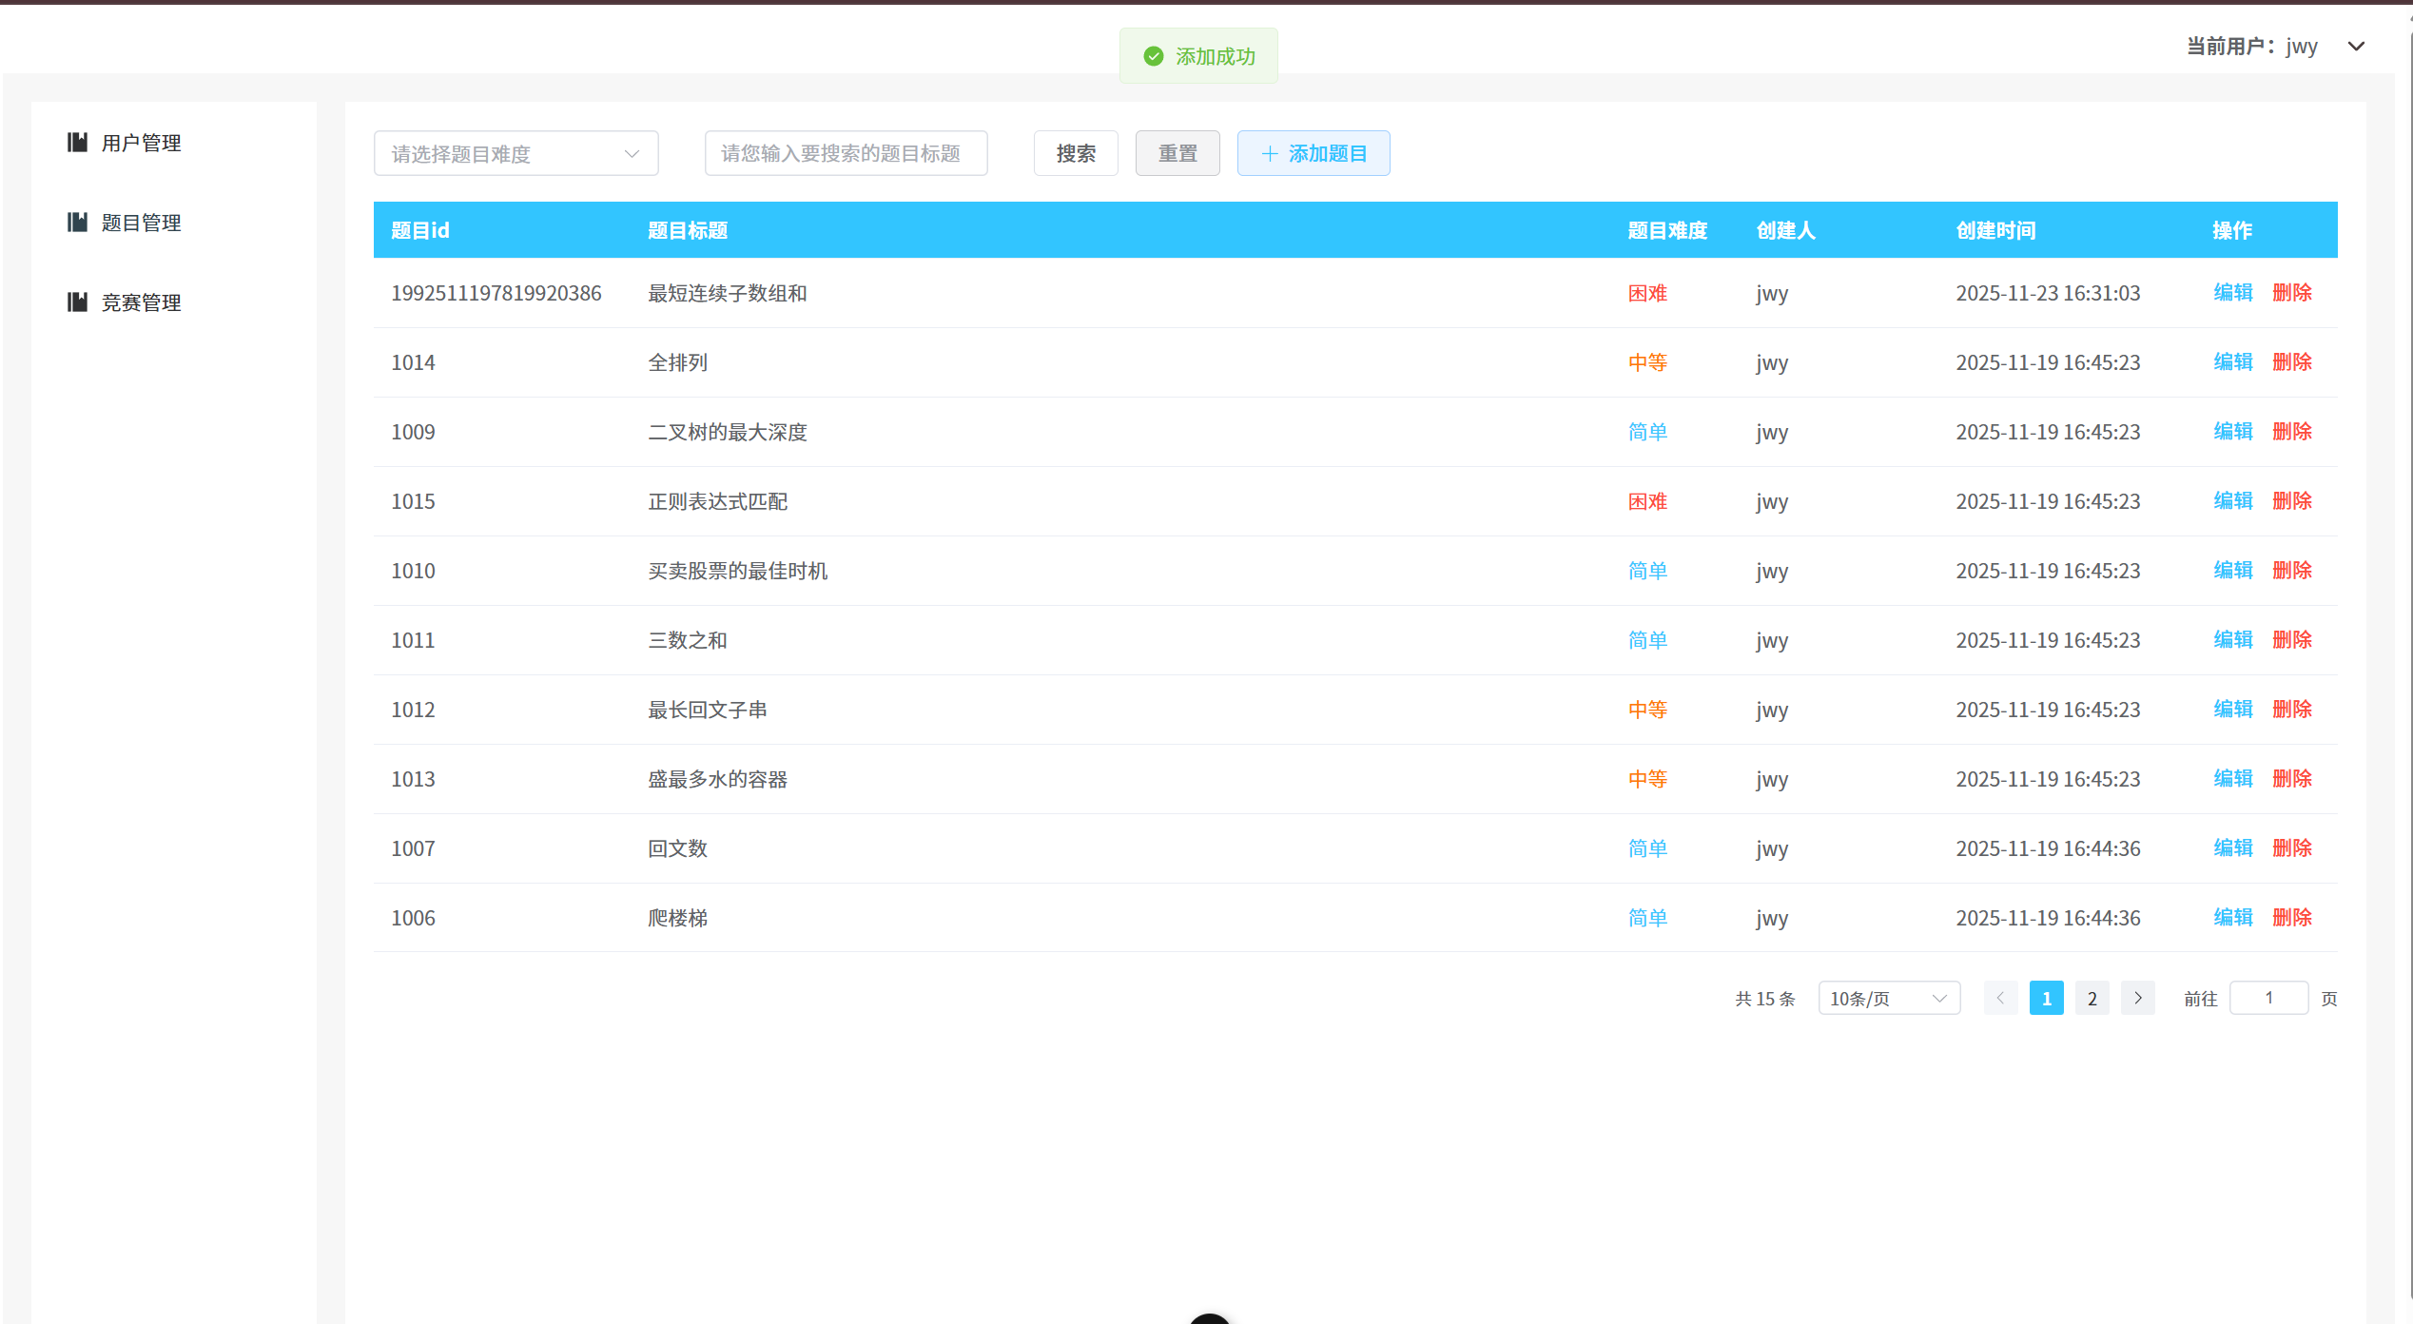2413x1324 pixels.
Task: Expand the current user dropdown via the chevron
Action: 2357,46
